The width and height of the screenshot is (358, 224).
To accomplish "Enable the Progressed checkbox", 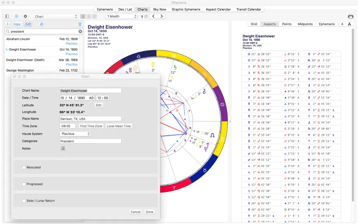I will (x=24, y=184).
